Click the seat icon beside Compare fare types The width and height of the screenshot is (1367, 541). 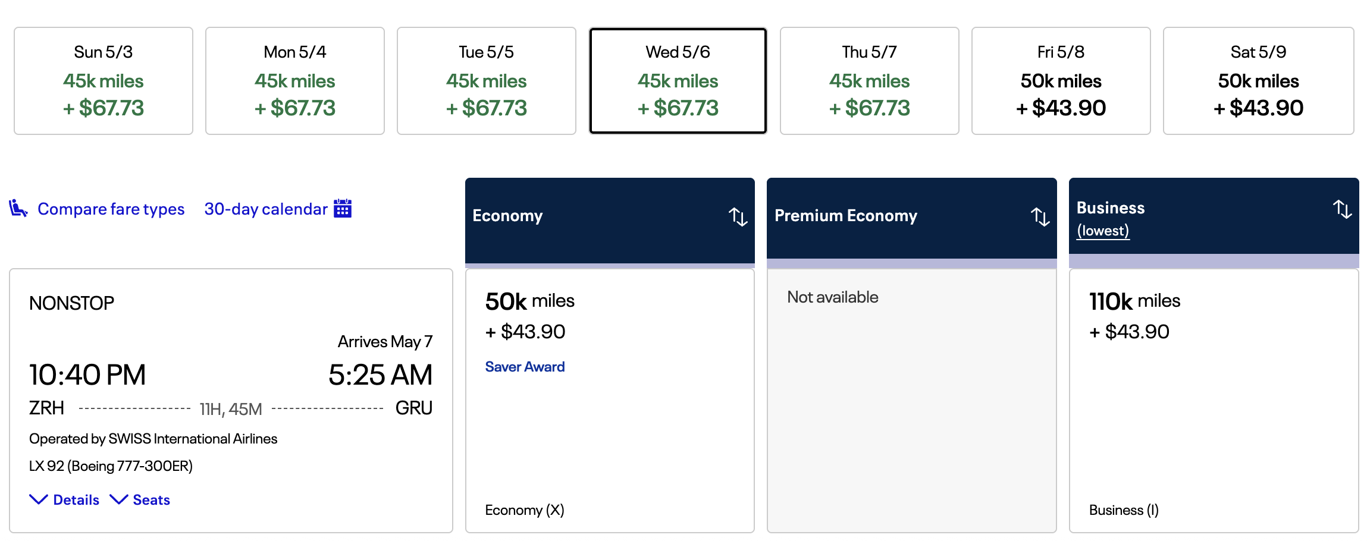[18, 209]
